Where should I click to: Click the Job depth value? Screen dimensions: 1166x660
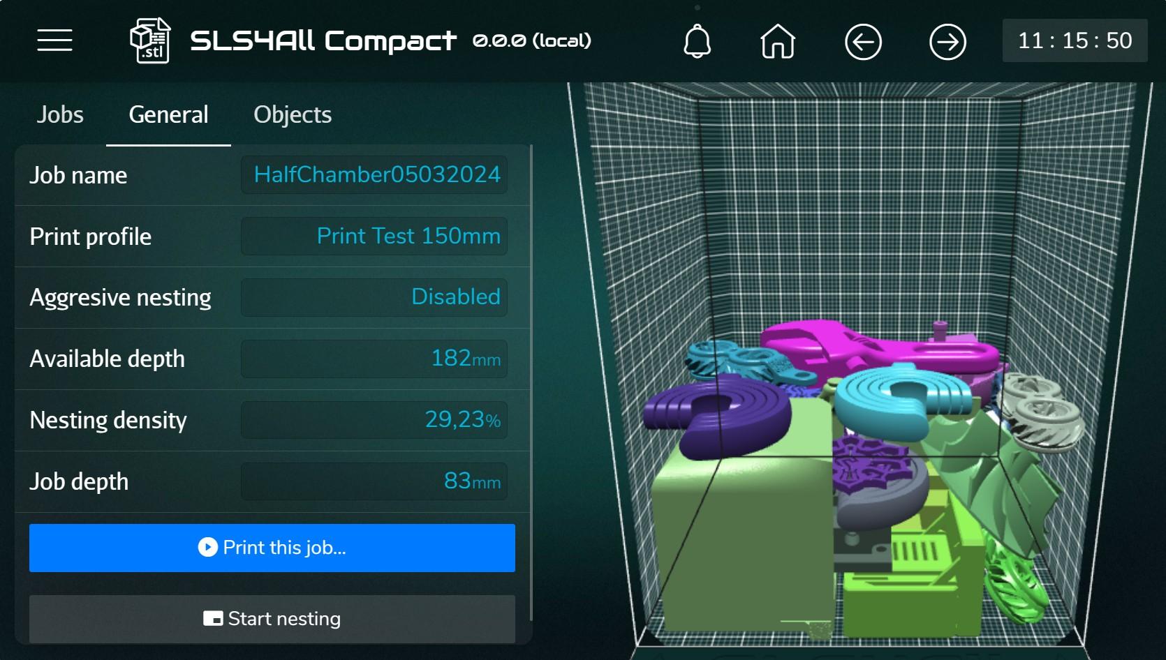click(374, 481)
